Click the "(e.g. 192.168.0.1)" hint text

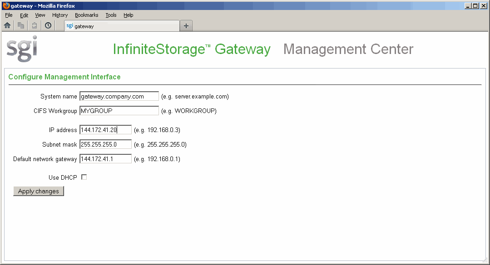(157, 159)
